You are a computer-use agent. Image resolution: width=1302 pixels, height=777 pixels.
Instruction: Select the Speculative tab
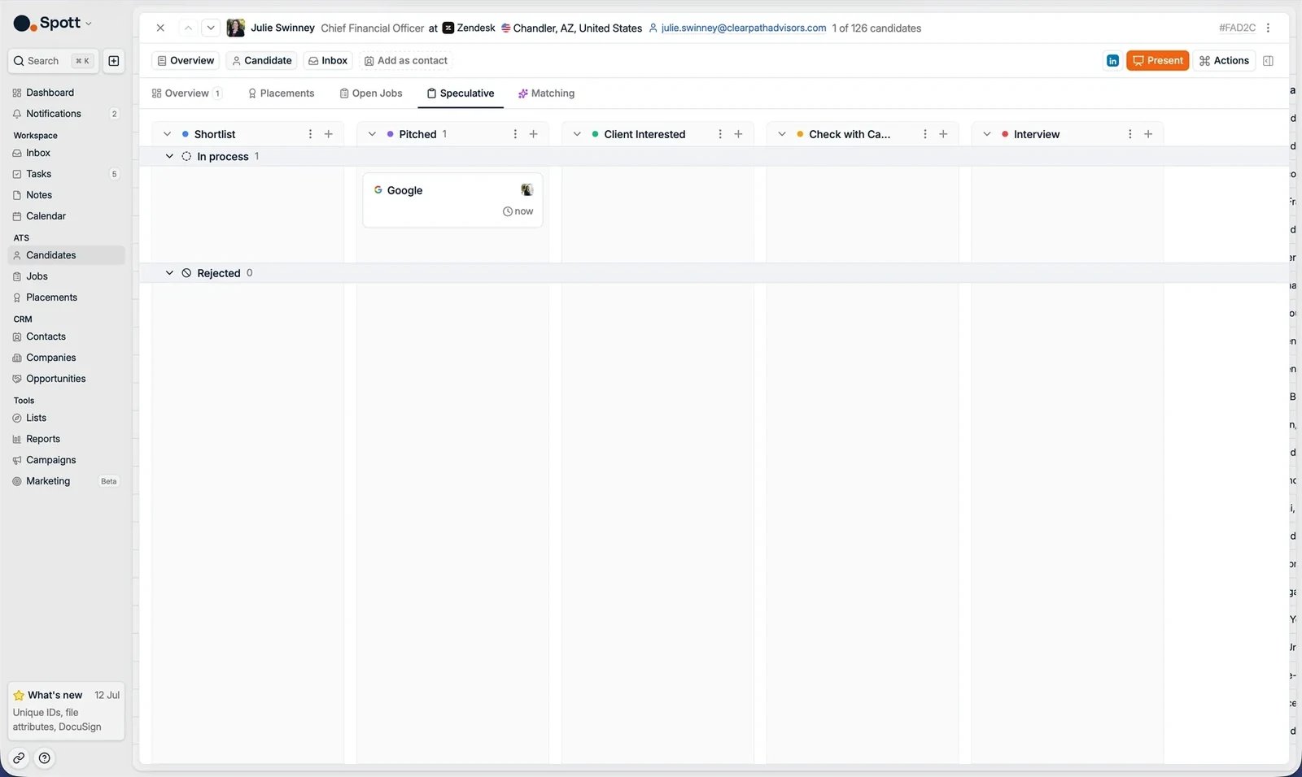461,93
